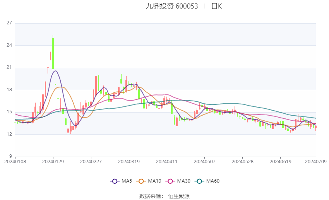Click the x-axis date 20240411
The image size is (329, 200).
tap(166, 162)
